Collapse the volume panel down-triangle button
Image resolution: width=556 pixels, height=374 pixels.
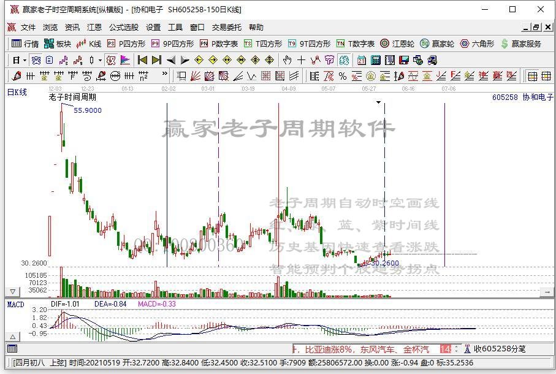pyautogui.click(x=12, y=292)
